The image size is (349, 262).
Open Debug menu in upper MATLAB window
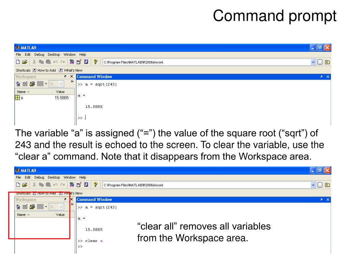39,55
